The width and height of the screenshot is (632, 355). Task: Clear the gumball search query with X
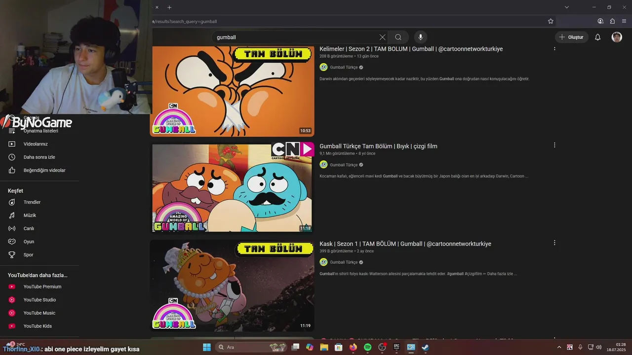382,37
